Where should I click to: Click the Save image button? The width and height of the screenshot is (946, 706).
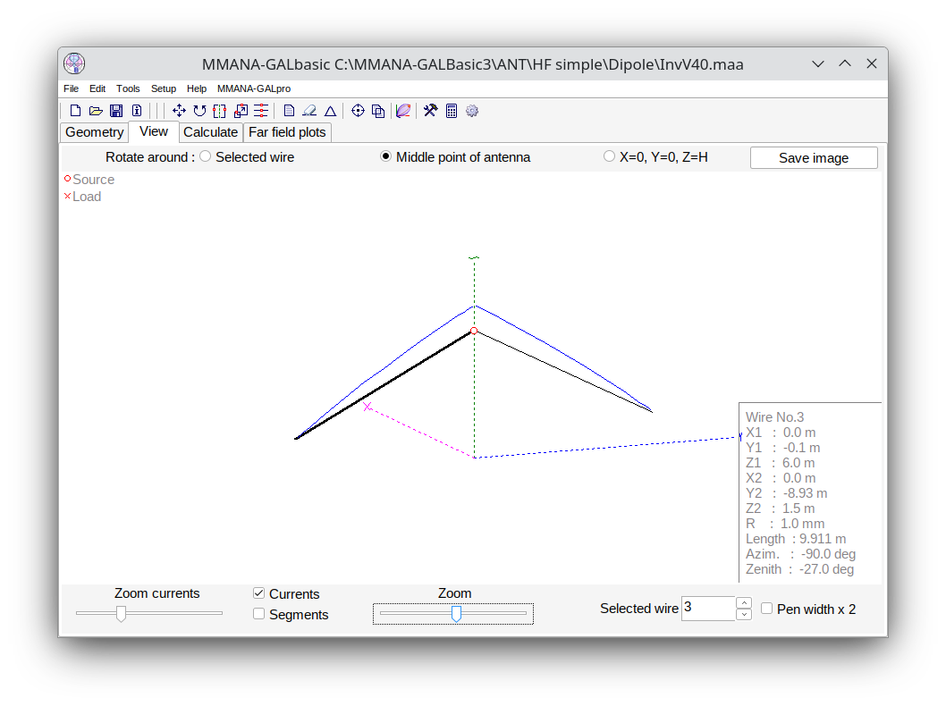[814, 158]
